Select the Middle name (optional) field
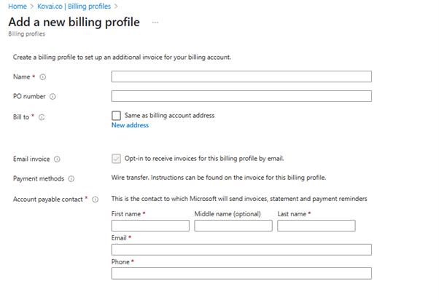This screenshot has height=300, width=439. tap(233, 226)
